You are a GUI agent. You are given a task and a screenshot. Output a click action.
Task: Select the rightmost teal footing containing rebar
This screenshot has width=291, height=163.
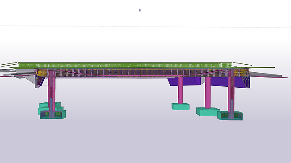(x=230, y=116)
